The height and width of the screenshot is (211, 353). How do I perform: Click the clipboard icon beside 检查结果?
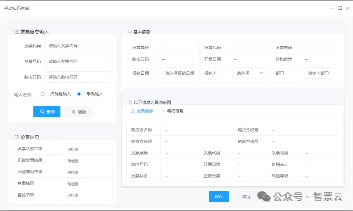tap(16, 137)
